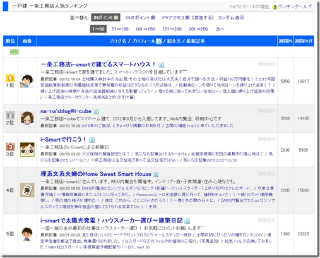Click the (参加する) link
This screenshot has width=320, height=258.
(x=203, y=18)
